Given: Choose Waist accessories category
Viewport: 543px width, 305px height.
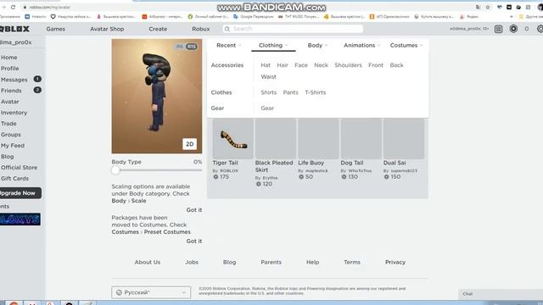Looking at the screenshot, I should [x=268, y=77].
